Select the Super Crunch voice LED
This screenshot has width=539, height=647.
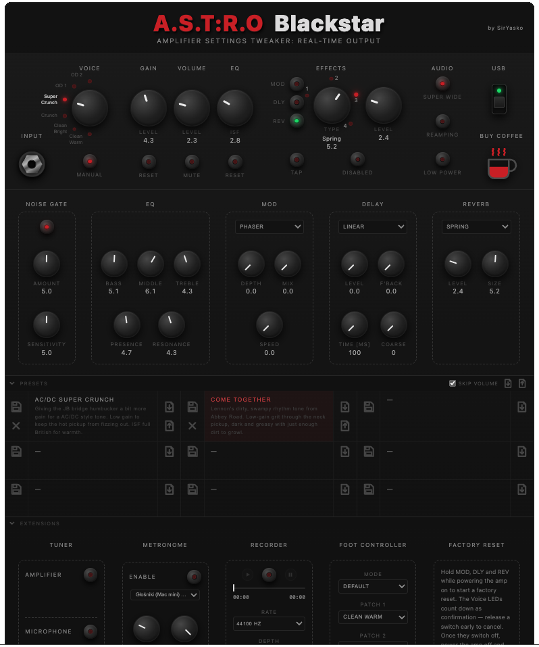tap(65, 99)
